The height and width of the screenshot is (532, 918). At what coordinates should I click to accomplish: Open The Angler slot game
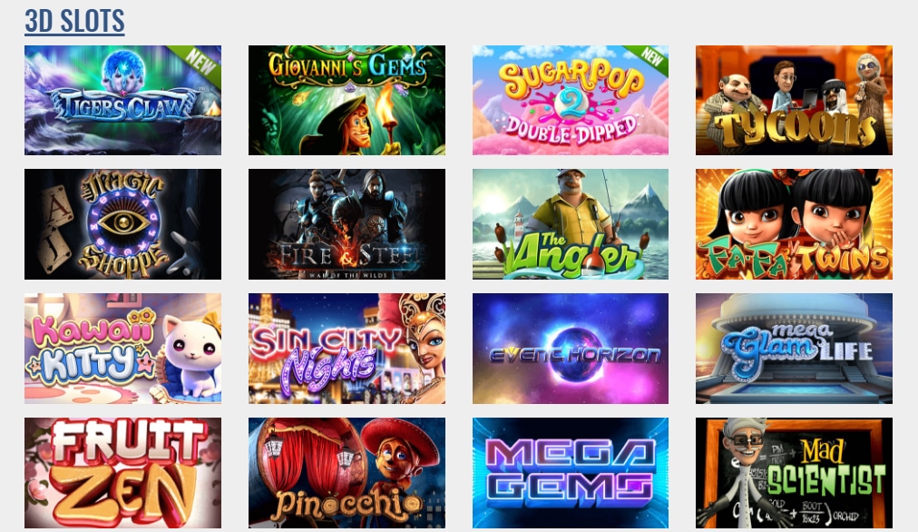click(x=571, y=224)
